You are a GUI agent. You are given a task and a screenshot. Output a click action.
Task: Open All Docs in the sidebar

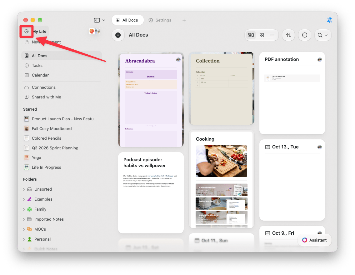tap(62, 56)
